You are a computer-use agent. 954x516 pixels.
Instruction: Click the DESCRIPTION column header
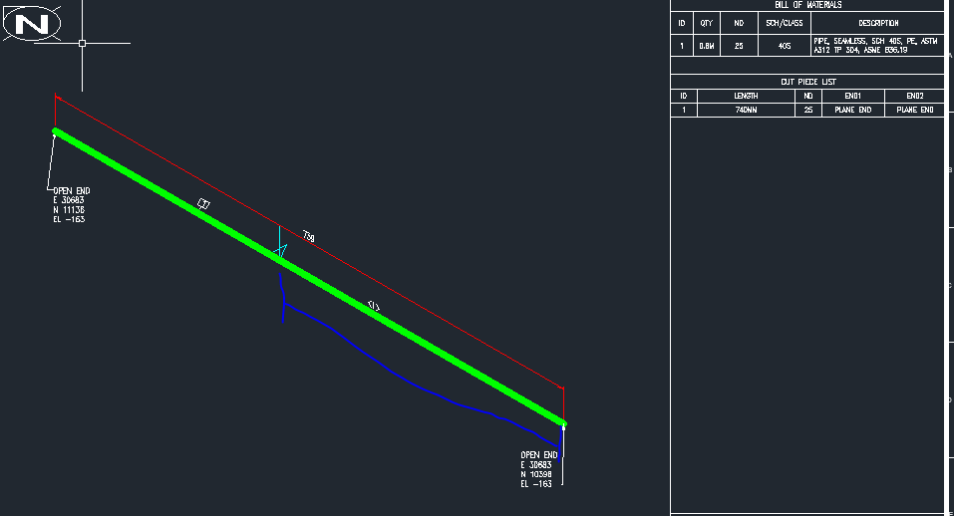coord(878,23)
